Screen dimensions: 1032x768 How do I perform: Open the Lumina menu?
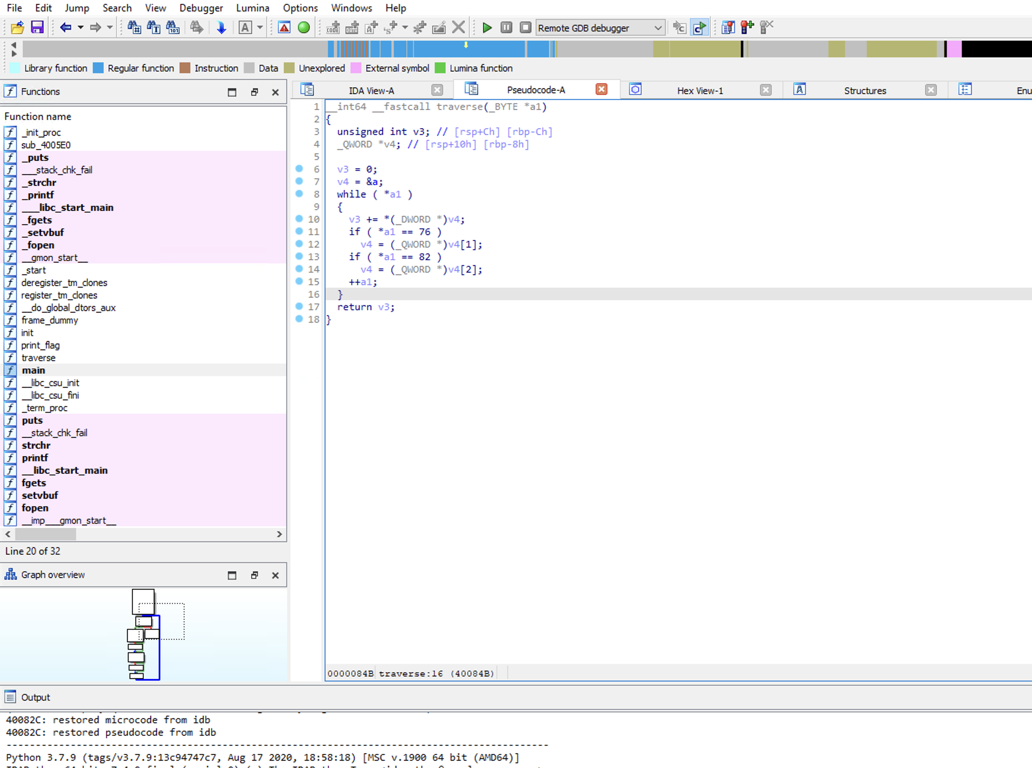[x=253, y=8]
